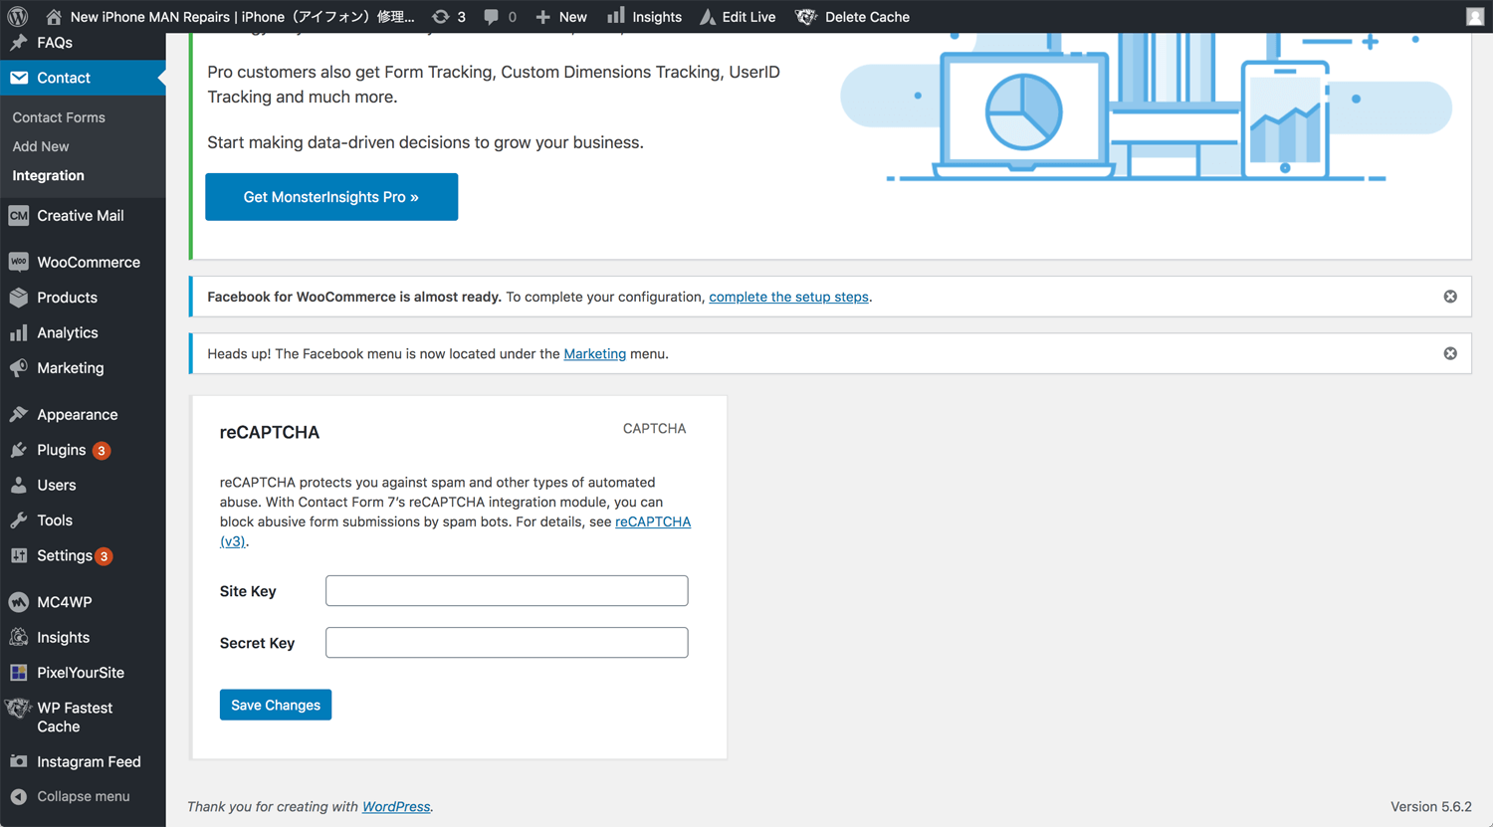Image resolution: width=1493 pixels, height=827 pixels.
Task: Open the user avatar in admin bar
Action: point(1475,16)
